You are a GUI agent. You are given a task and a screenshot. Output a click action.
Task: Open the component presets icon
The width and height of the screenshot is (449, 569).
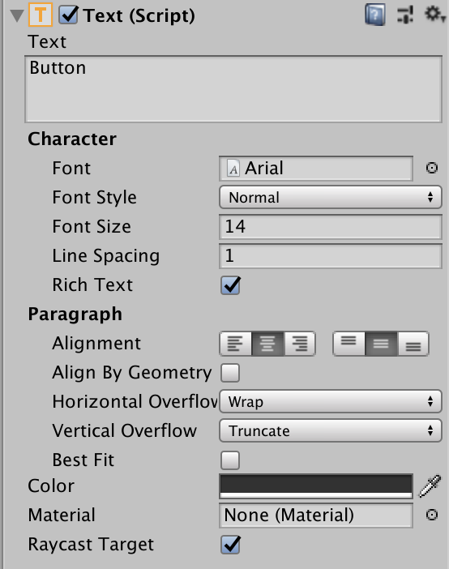[x=405, y=15]
